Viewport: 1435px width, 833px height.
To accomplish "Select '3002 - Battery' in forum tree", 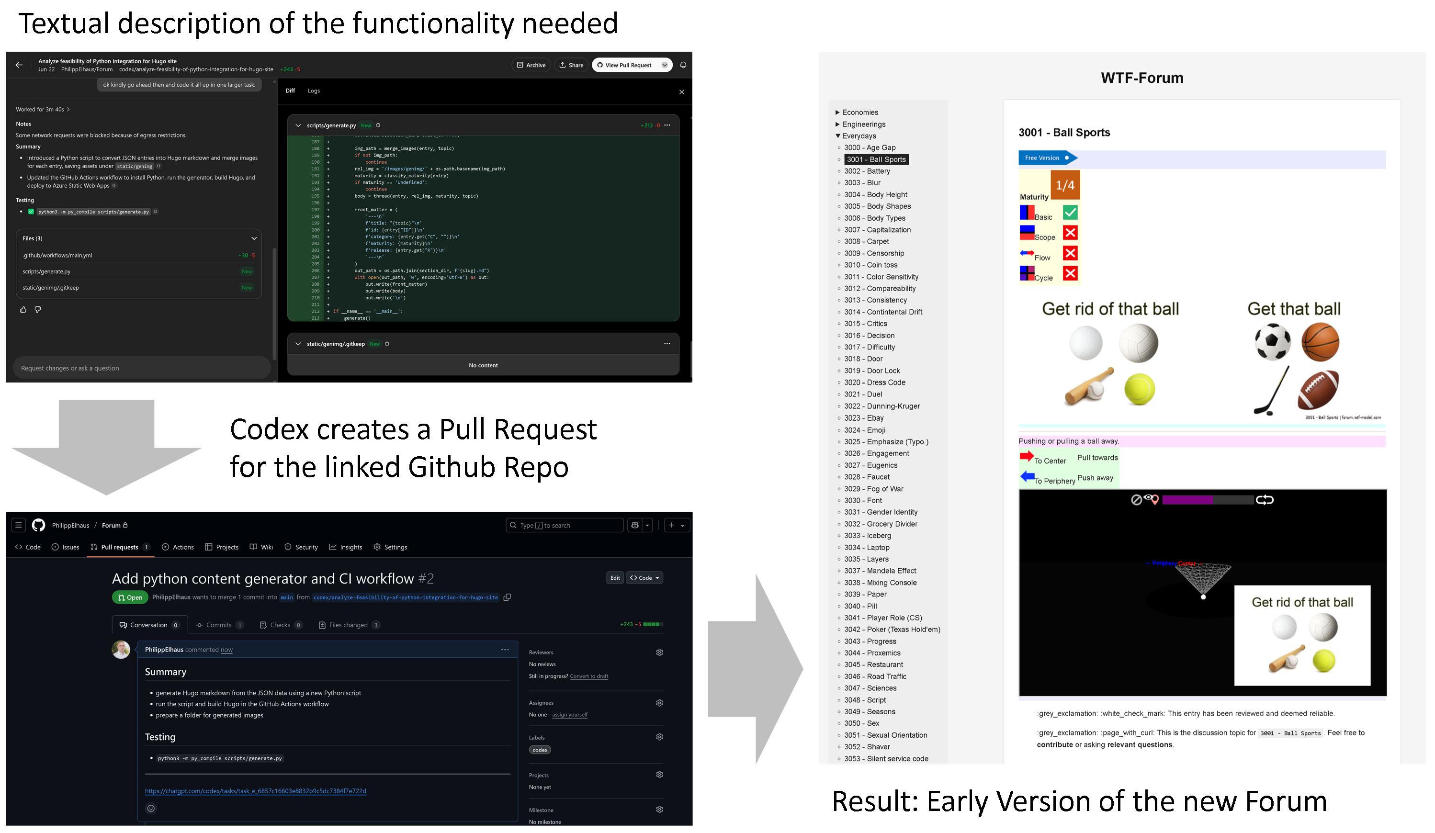I will click(867, 171).
